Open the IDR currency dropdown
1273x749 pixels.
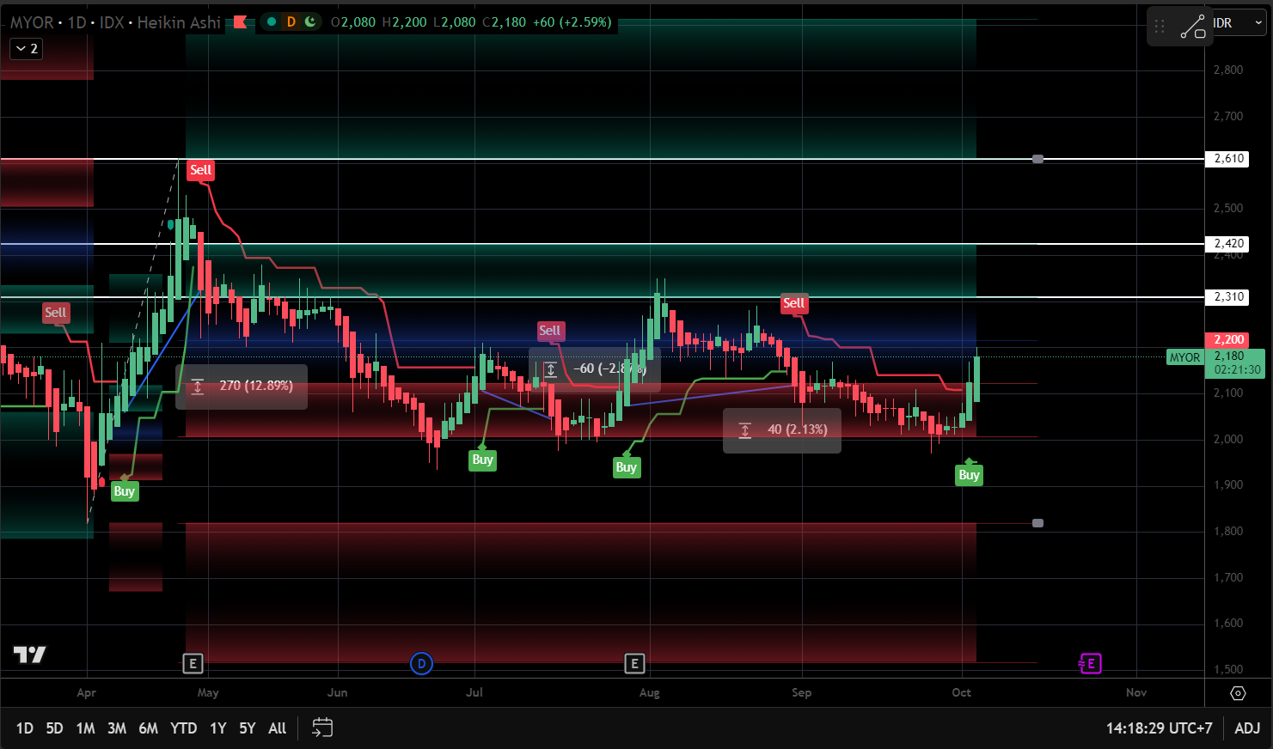tap(1238, 23)
